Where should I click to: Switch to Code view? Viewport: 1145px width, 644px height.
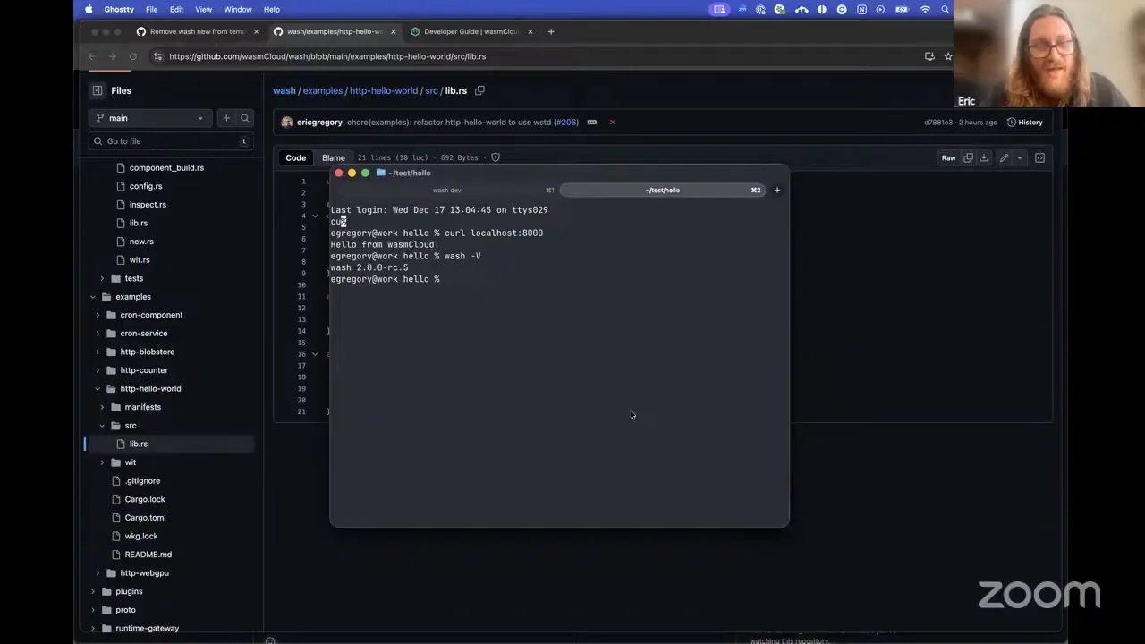tap(296, 158)
